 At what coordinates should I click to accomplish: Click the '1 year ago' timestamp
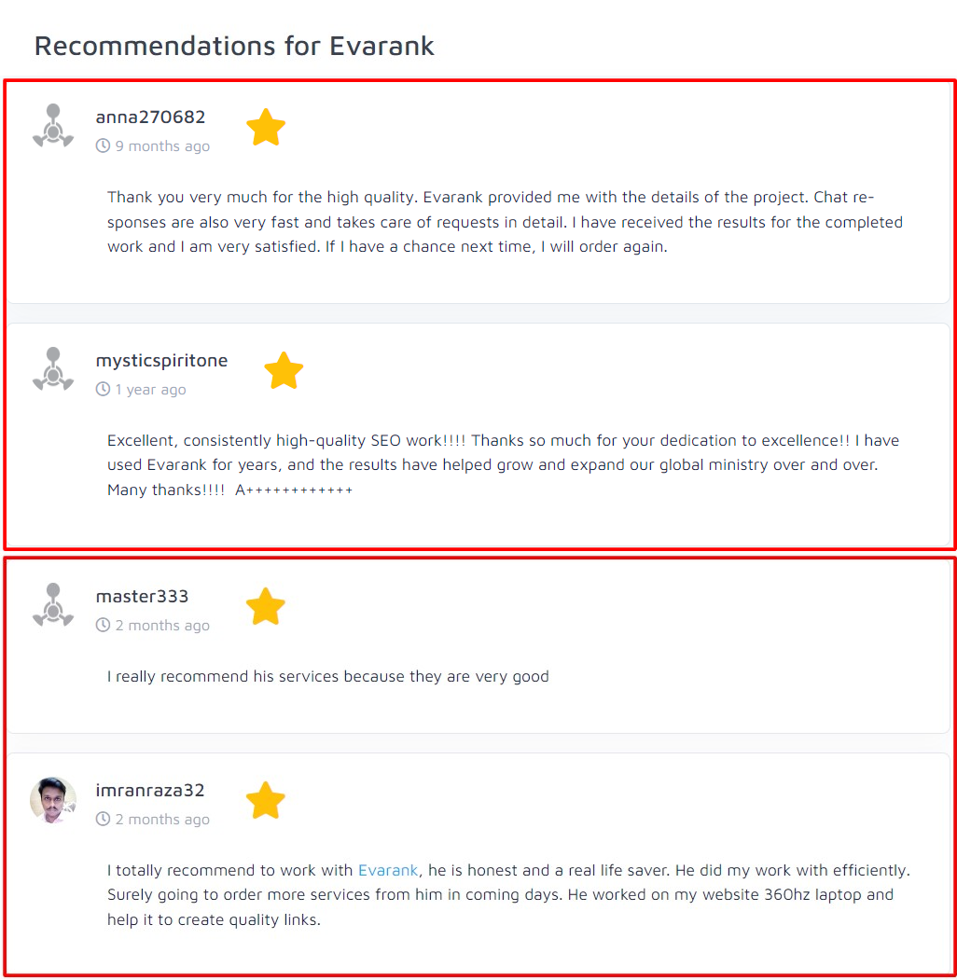coord(150,390)
